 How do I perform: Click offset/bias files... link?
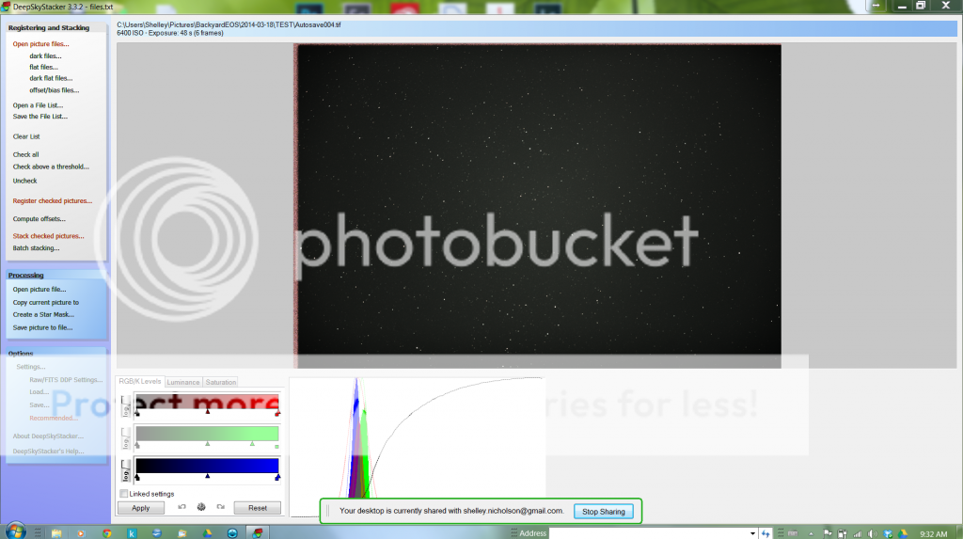tap(54, 90)
